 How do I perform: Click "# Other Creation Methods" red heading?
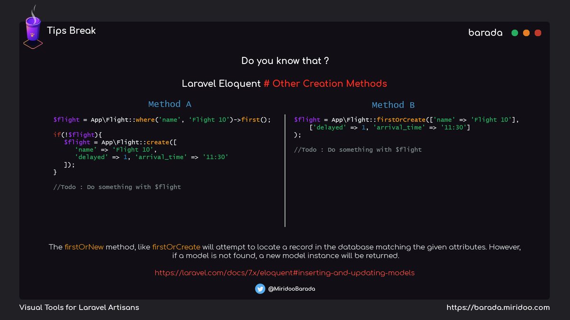point(325,83)
